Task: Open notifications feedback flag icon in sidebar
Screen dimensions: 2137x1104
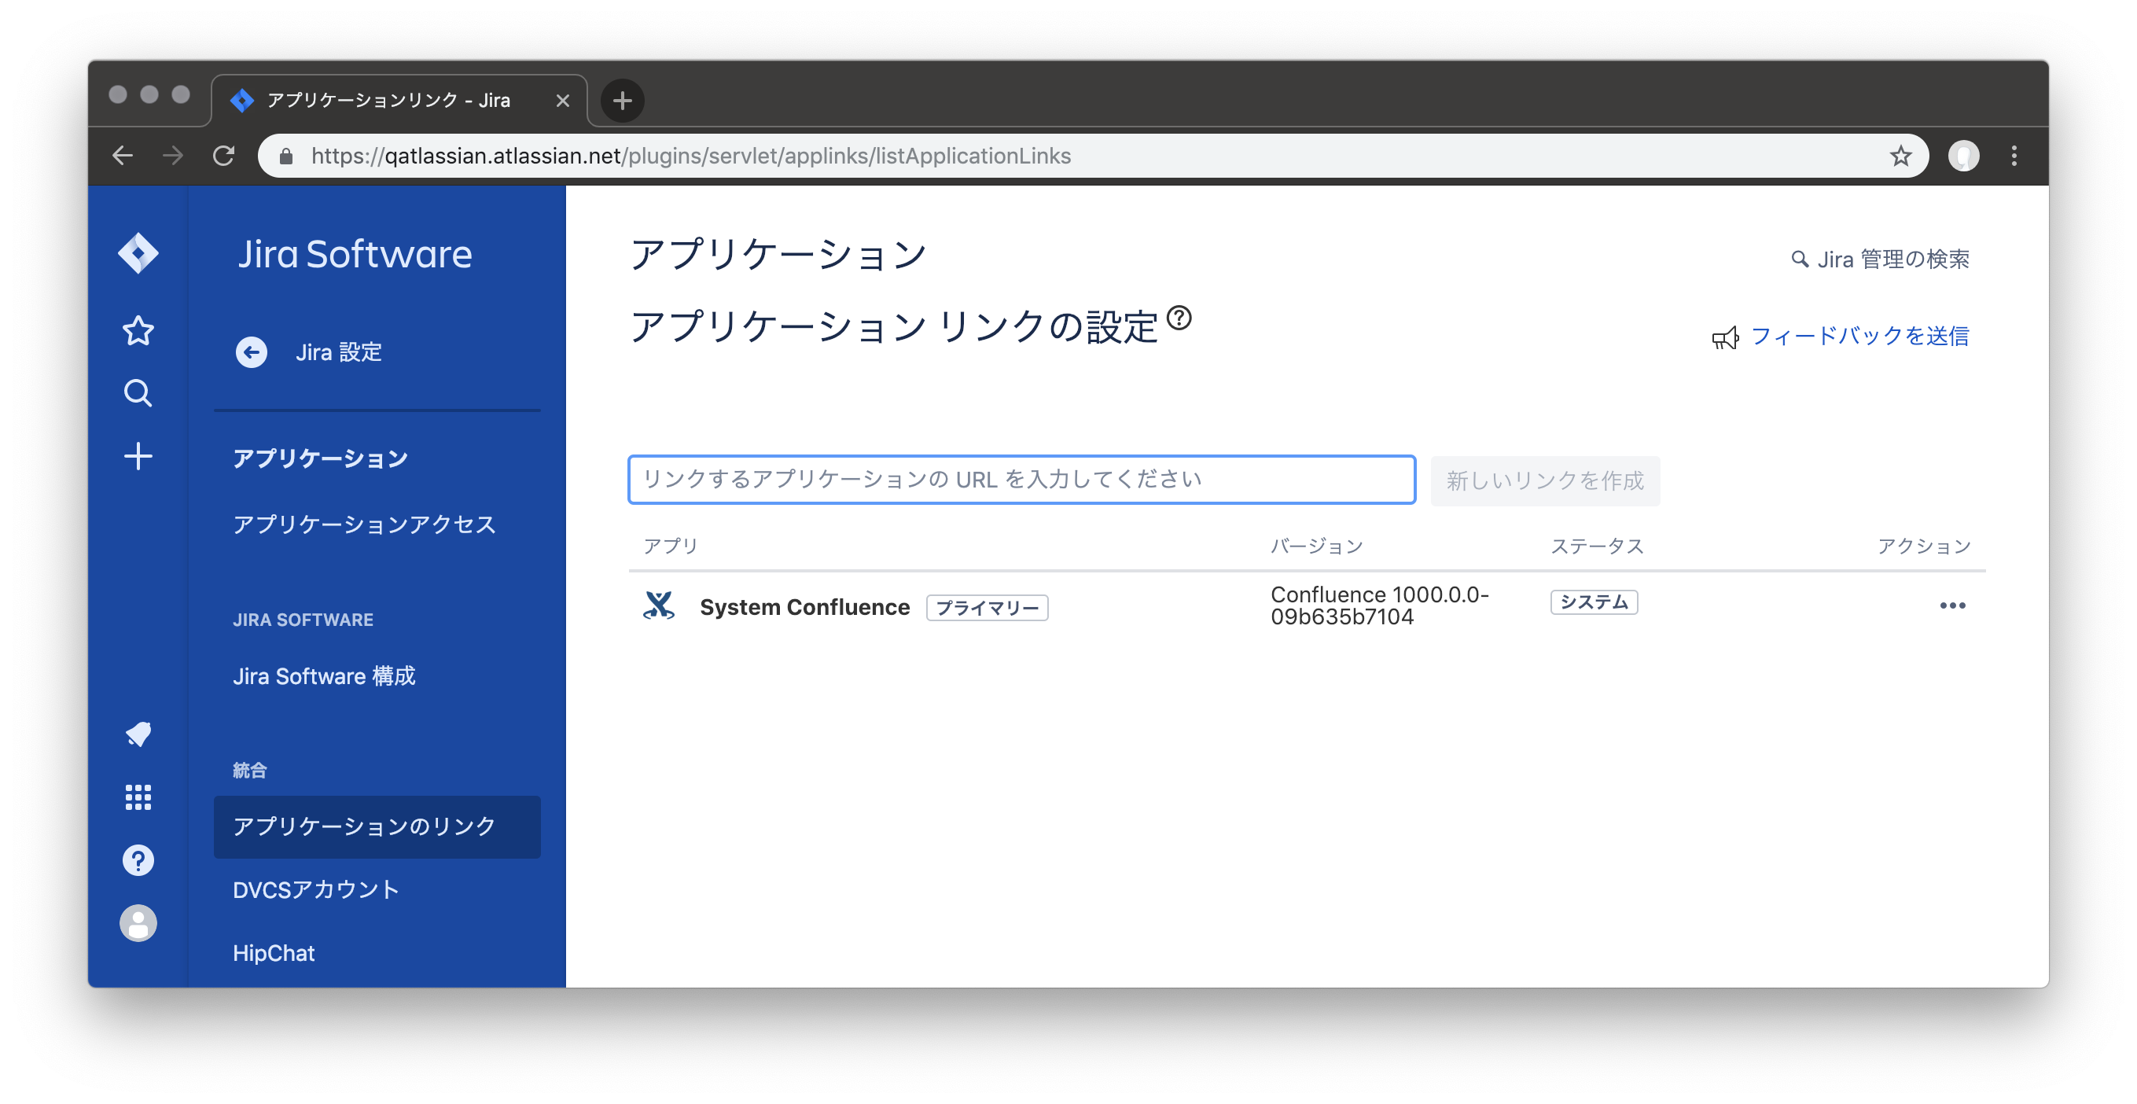Action: (138, 733)
